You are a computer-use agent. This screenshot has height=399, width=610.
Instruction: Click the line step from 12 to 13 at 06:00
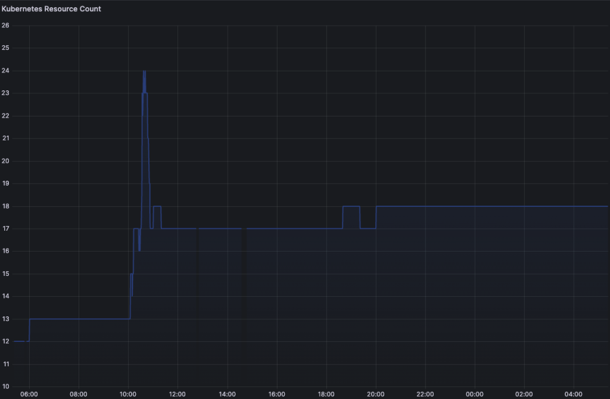[x=29, y=330]
